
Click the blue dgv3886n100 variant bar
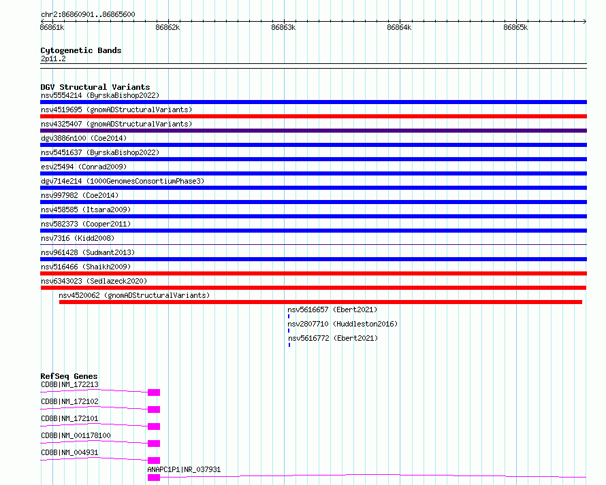313,145
